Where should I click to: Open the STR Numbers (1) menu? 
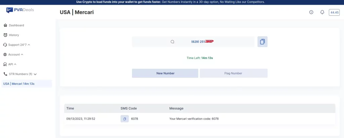click(x=20, y=74)
